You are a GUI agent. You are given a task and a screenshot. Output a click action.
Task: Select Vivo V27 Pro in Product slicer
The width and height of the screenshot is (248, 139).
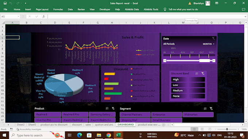tap(48, 120)
